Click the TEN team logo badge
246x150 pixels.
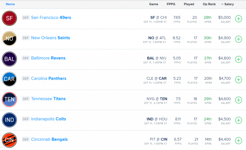[10, 99]
